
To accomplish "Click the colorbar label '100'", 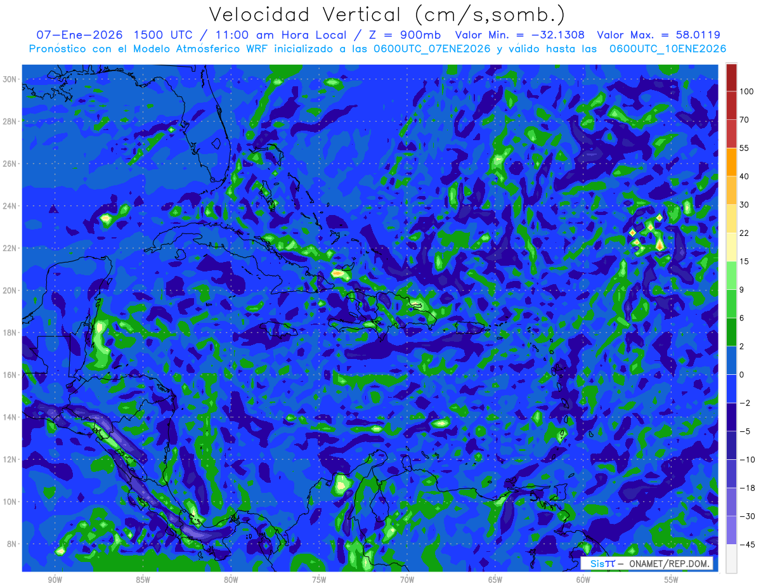I will pos(746,91).
